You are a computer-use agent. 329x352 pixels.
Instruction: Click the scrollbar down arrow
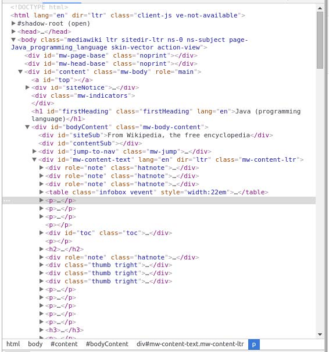click(x=320, y=335)
